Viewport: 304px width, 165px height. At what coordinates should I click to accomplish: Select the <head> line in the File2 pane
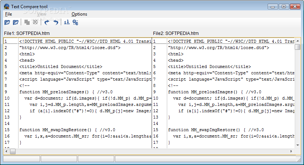(x=176, y=60)
